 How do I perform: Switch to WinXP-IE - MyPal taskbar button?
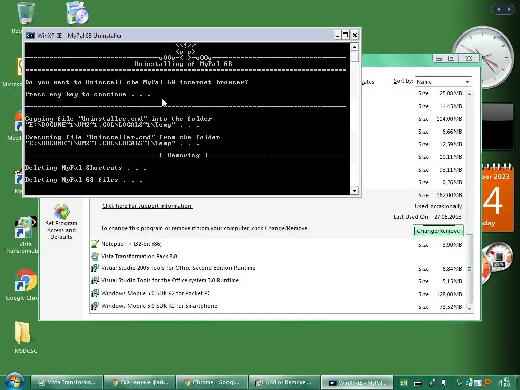[357, 382]
